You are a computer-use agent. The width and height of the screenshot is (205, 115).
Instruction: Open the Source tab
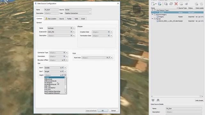click(61, 19)
